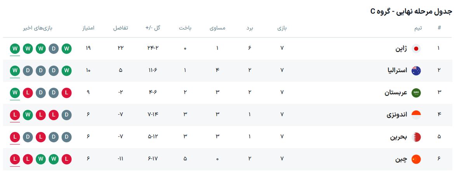This screenshot has height=174, width=466.
Task: Click the امتیاز column header
Action: coord(88,28)
